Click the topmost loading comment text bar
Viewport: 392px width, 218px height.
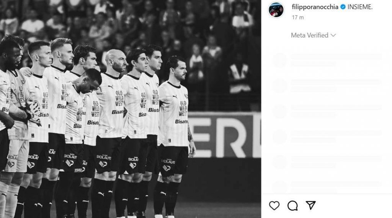pyautogui.click(x=336, y=57)
